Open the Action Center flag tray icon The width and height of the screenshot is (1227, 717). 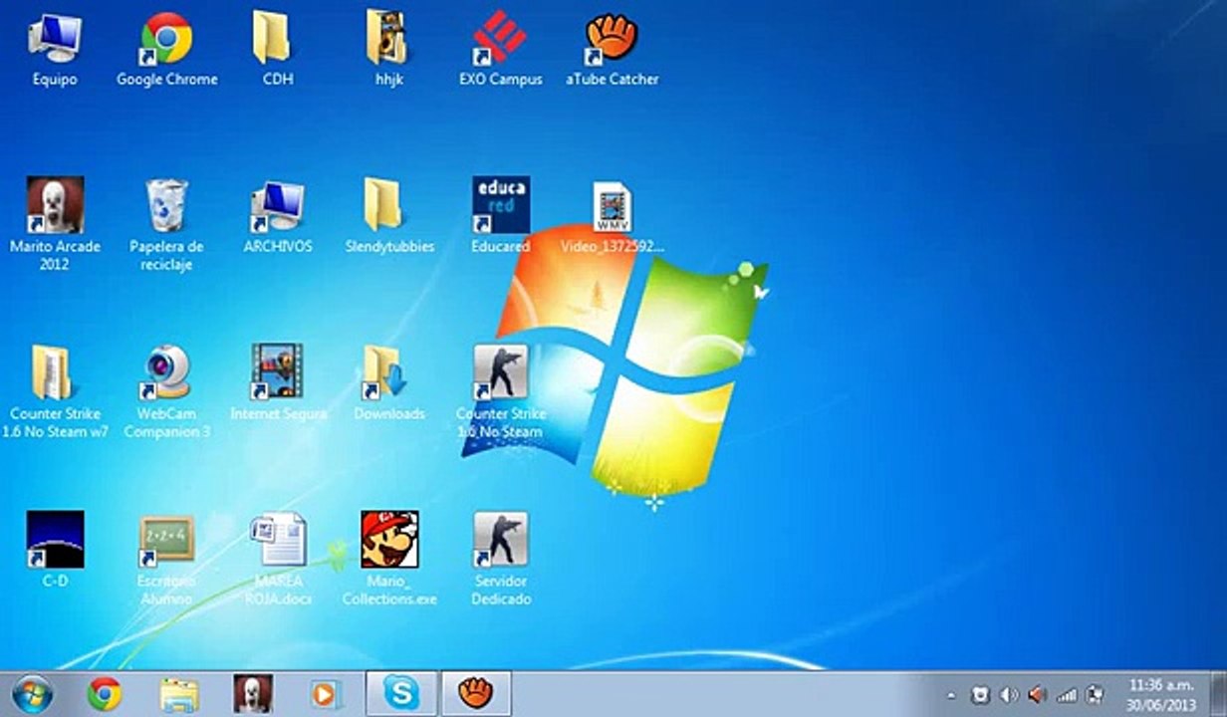coord(1095,694)
